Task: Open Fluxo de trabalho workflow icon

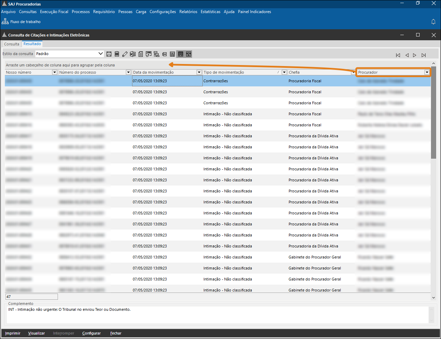Action: (5, 22)
